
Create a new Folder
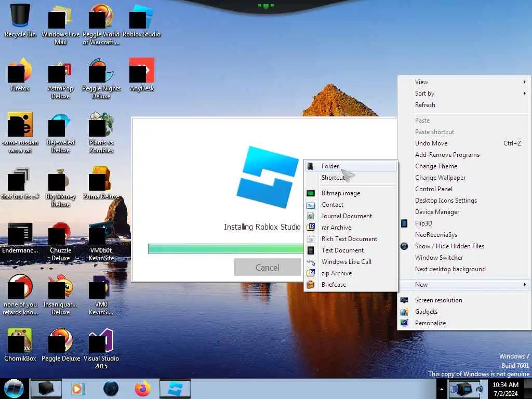point(351,166)
